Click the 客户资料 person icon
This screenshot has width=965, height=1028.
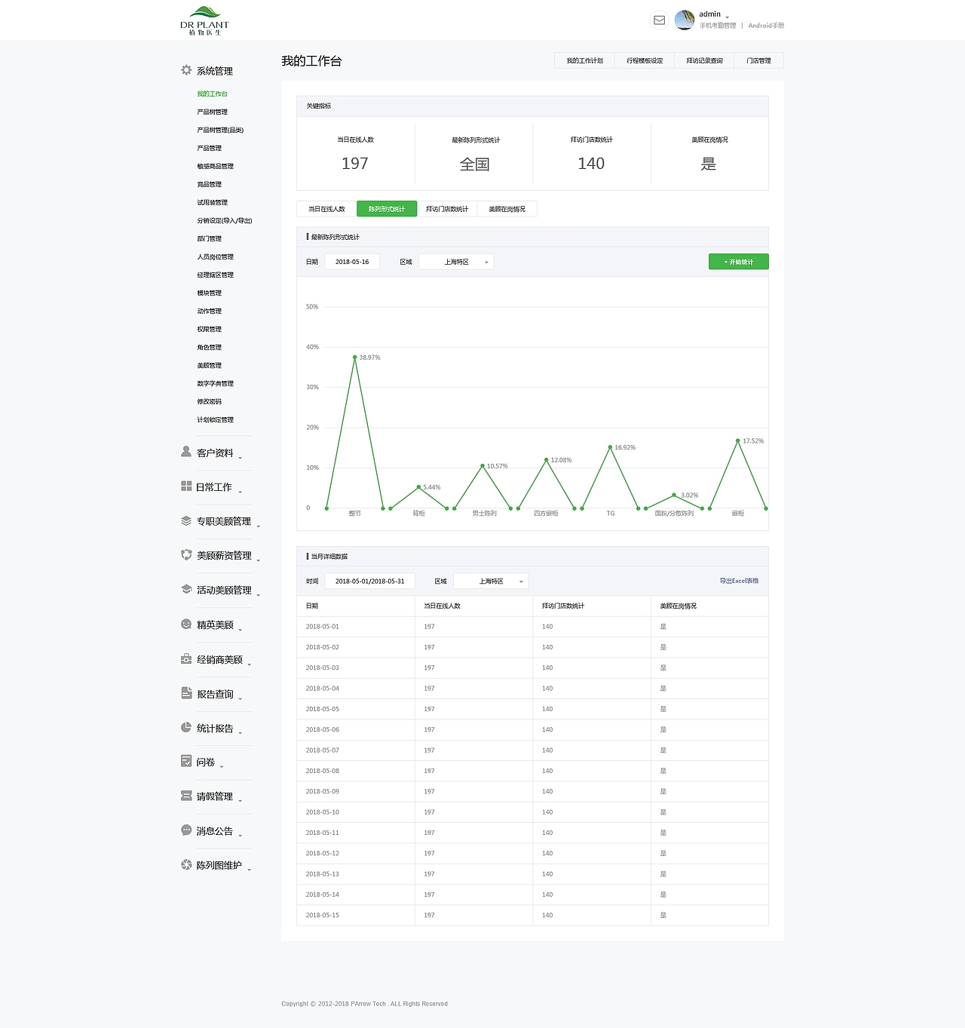(x=186, y=452)
